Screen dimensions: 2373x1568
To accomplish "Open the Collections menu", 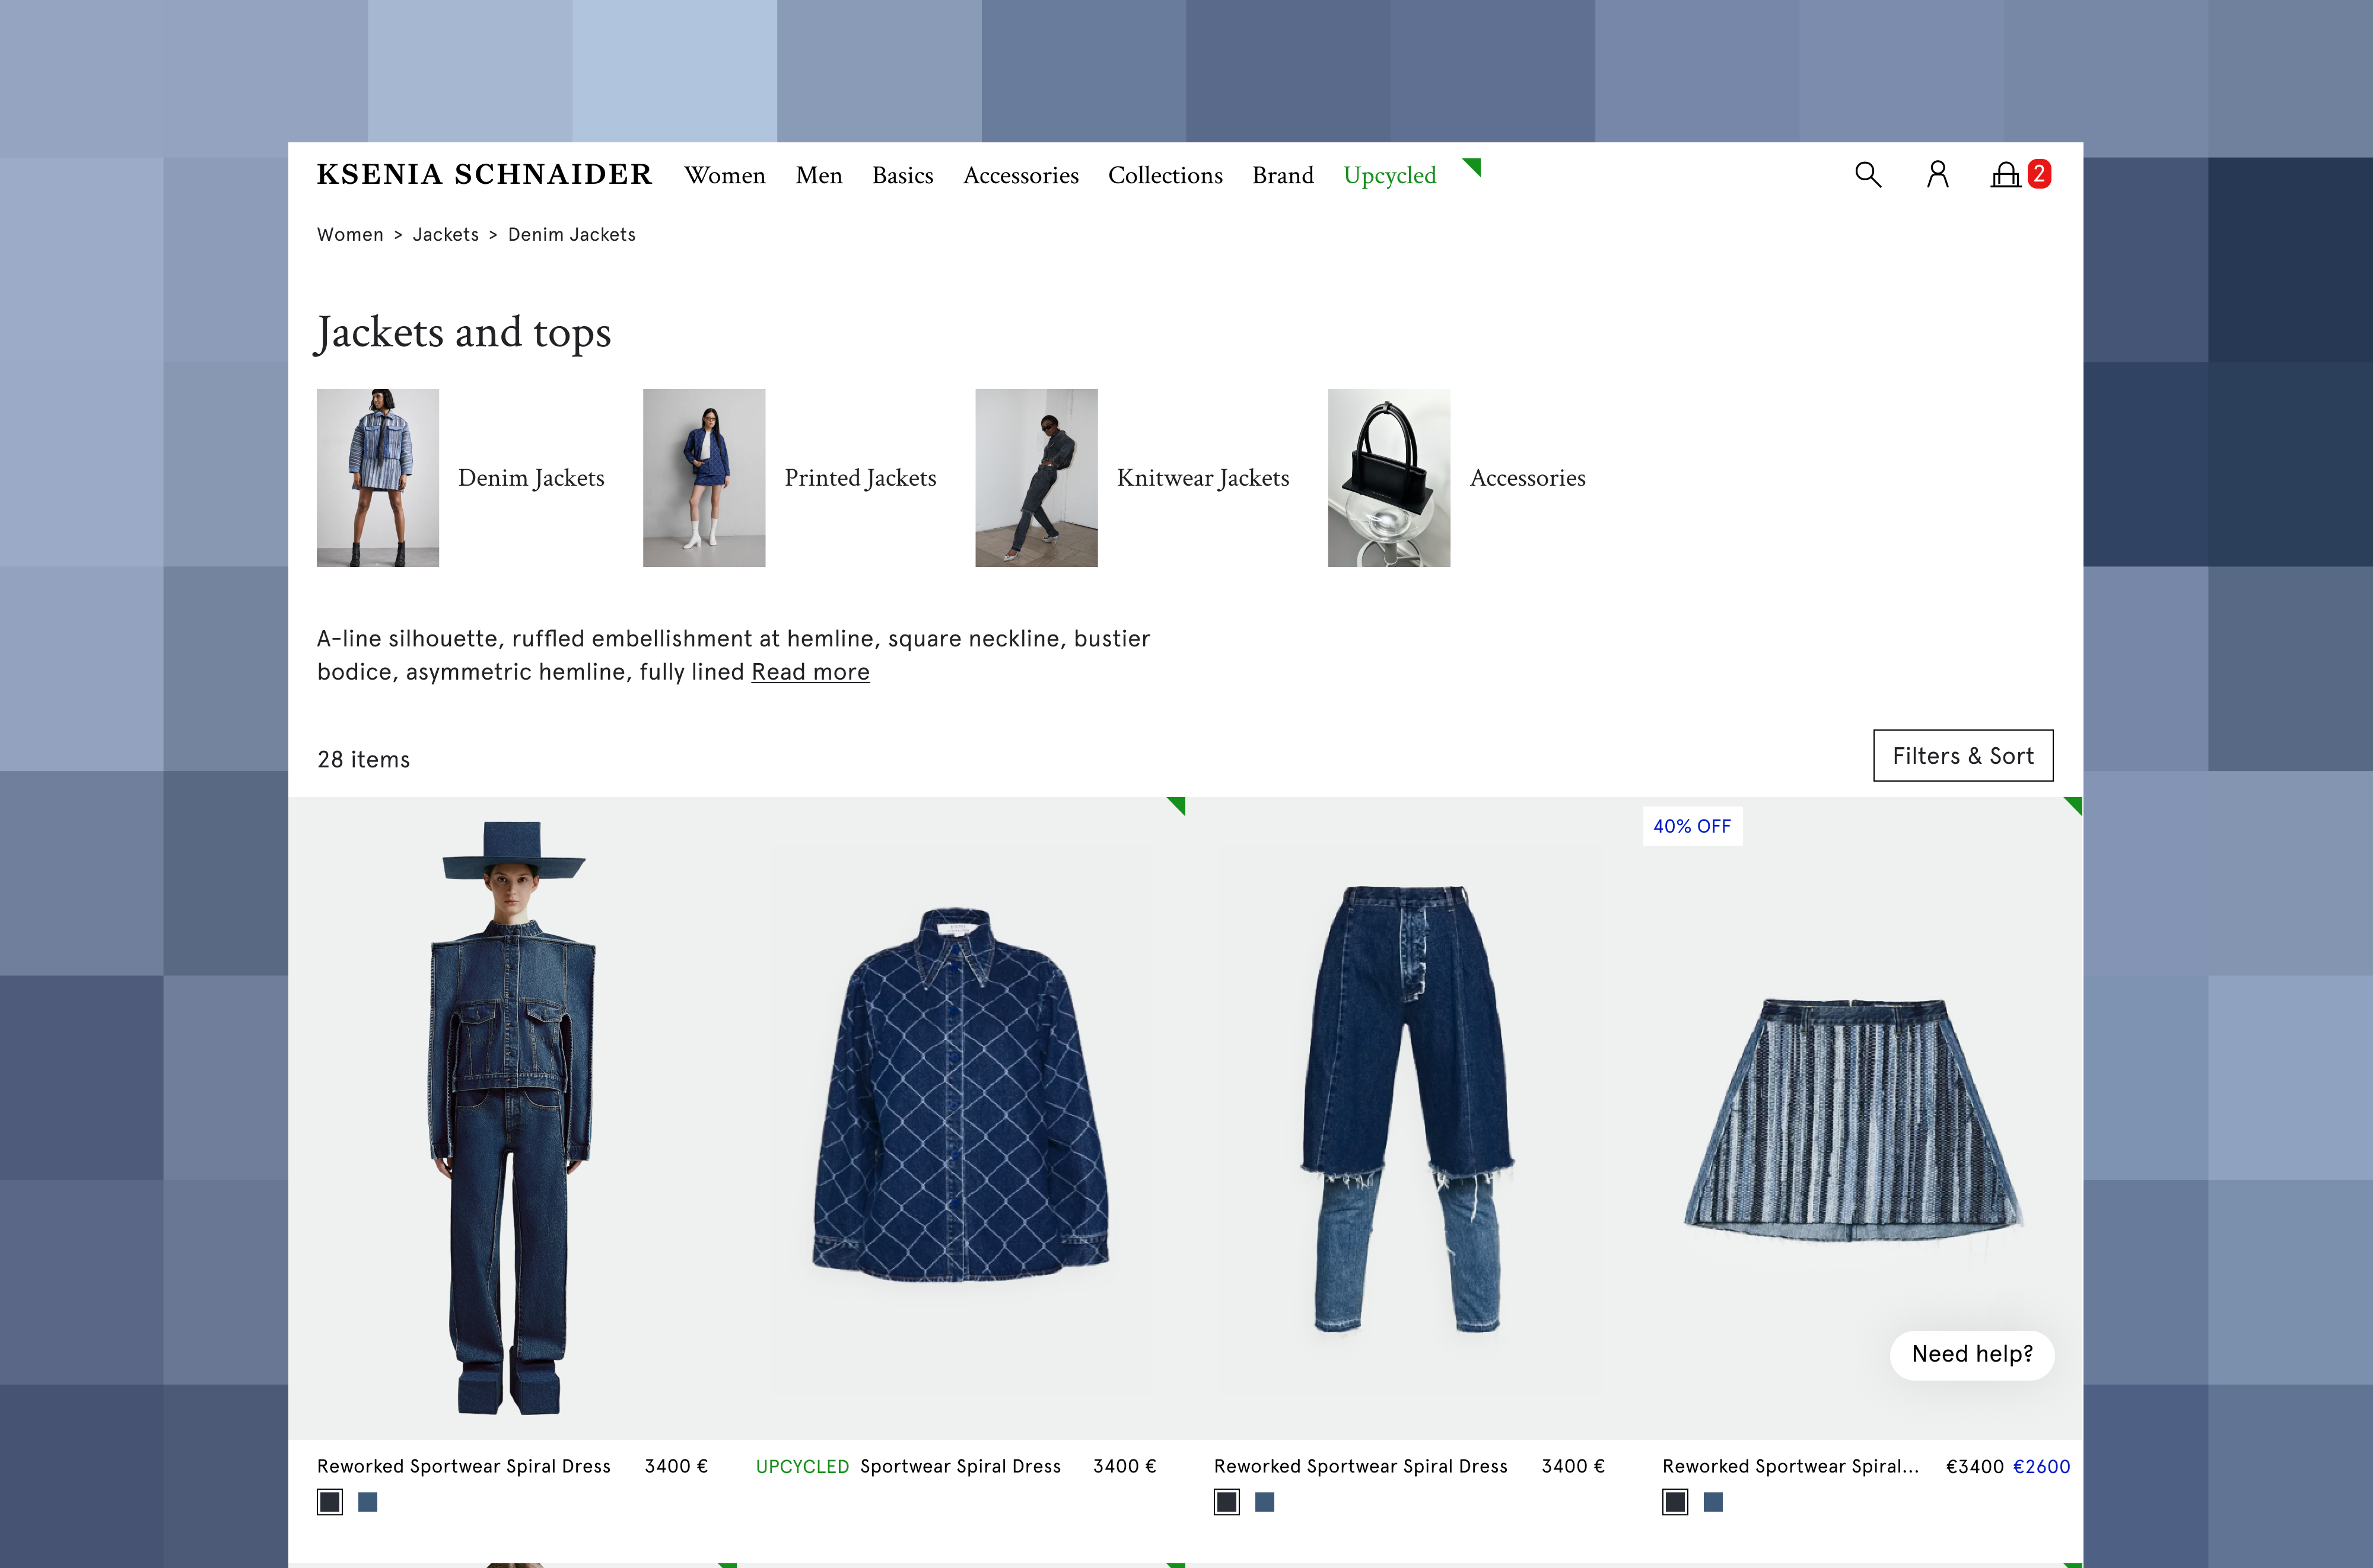I will (1165, 176).
